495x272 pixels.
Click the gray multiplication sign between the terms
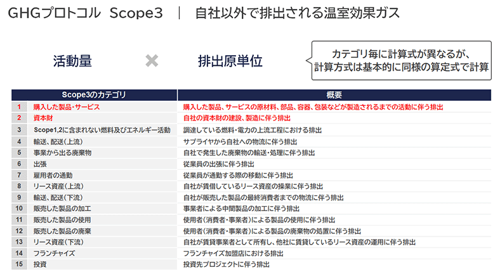(152, 61)
